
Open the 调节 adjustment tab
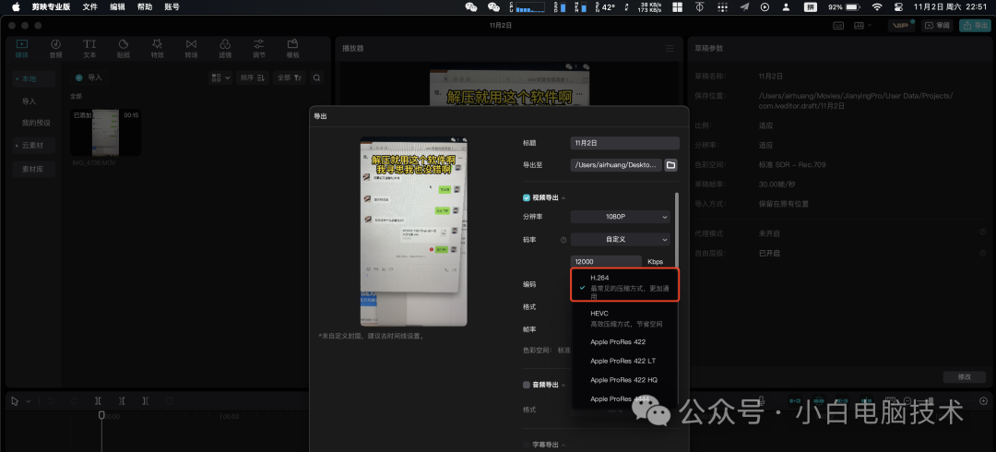pos(259,48)
